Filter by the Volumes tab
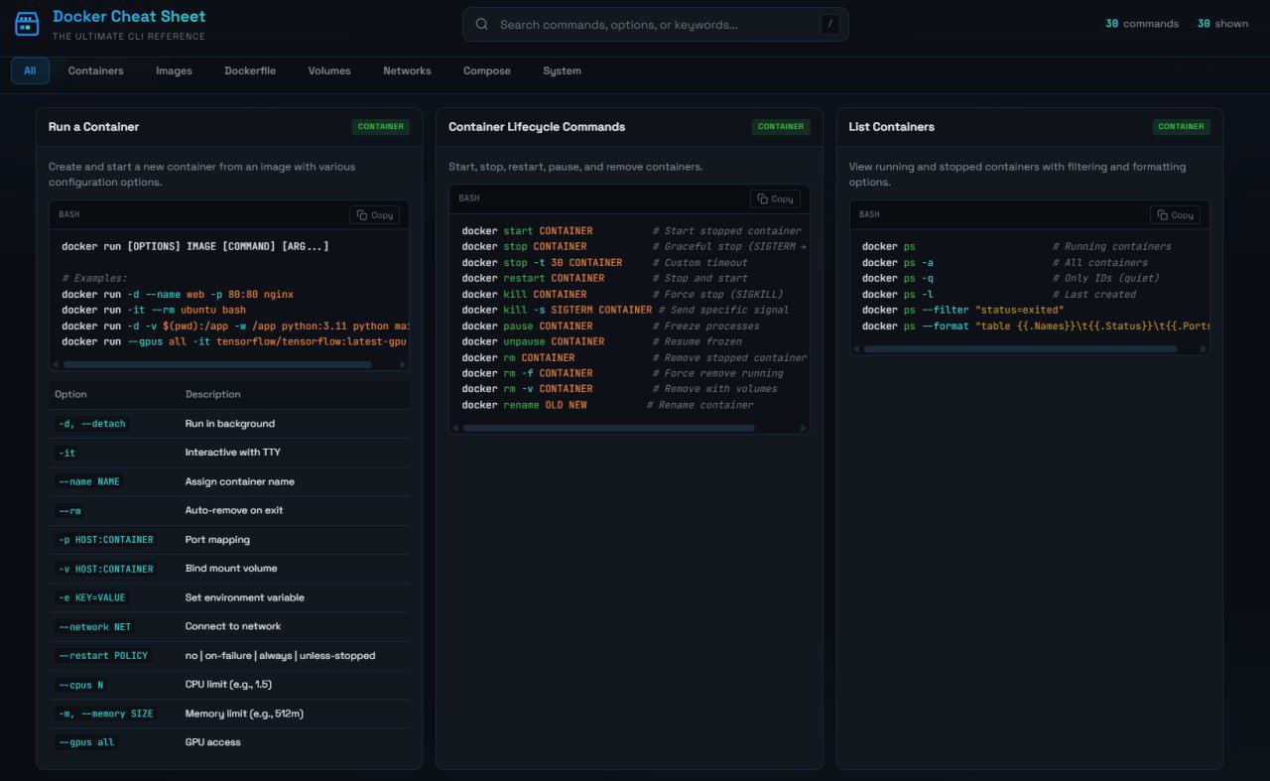Viewport: 1270px width, 781px height. point(329,71)
